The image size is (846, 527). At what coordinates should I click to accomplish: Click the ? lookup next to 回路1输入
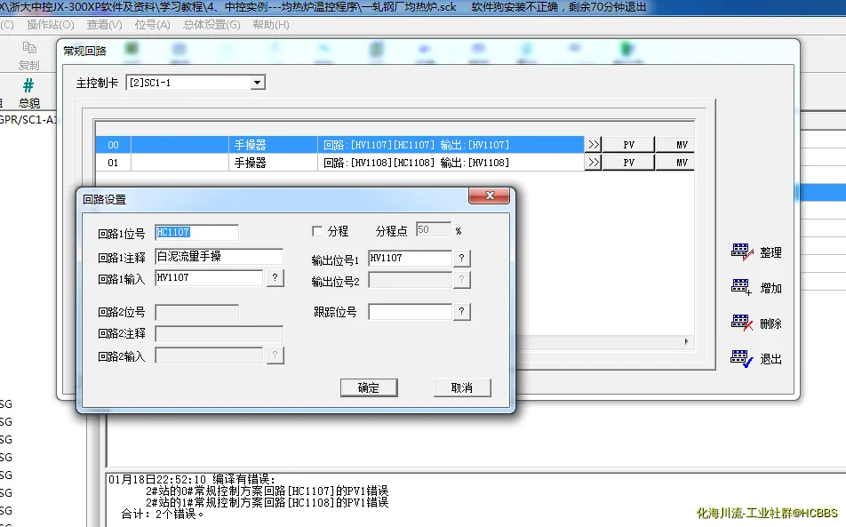[x=275, y=278]
